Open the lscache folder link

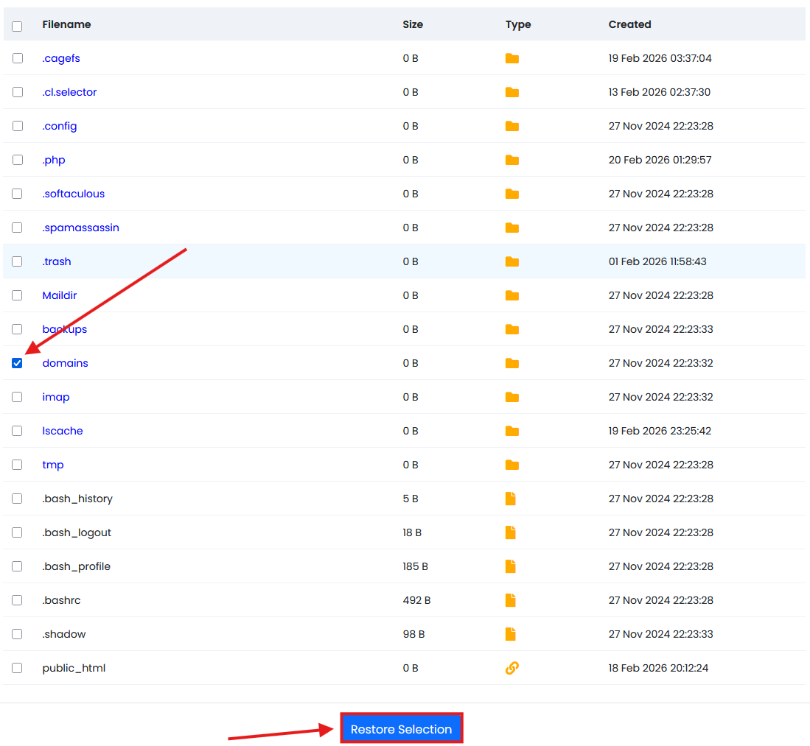click(63, 431)
